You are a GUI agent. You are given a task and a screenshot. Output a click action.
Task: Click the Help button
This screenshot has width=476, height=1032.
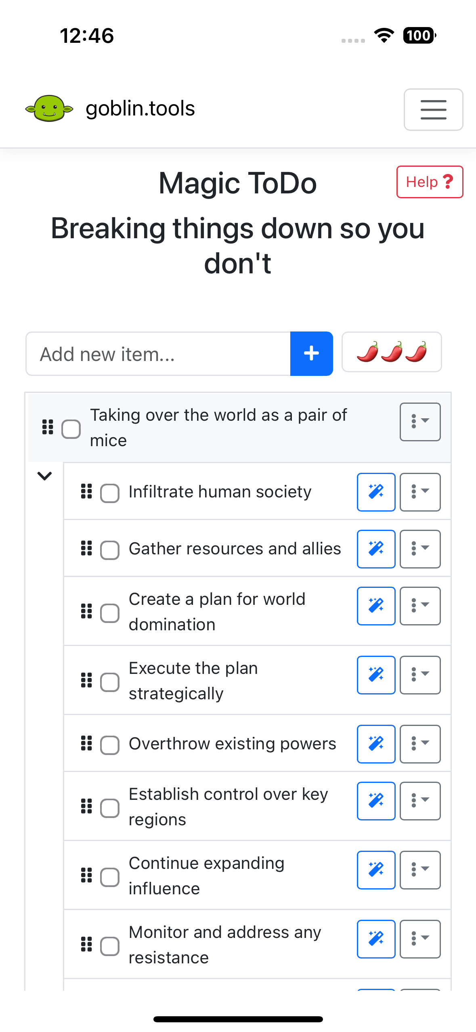430,182
